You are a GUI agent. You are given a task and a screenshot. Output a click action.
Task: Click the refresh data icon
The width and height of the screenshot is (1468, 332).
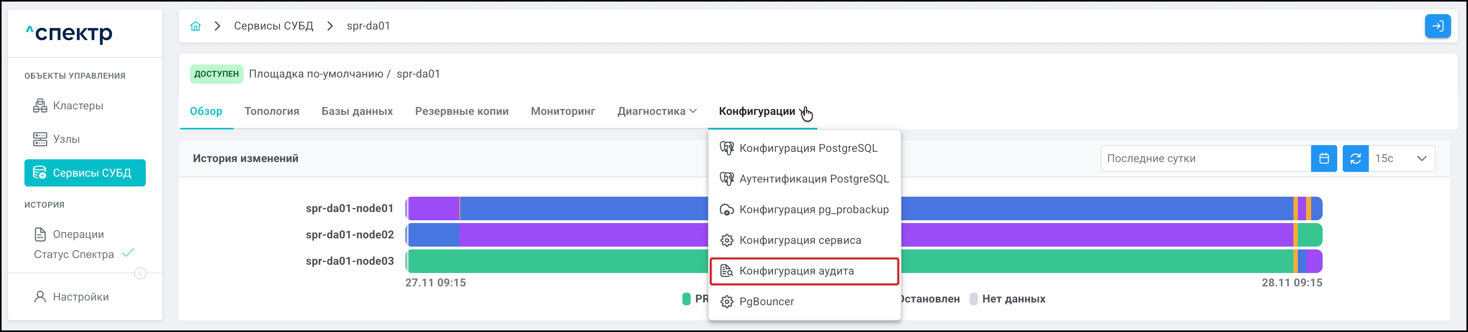(x=1355, y=159)
